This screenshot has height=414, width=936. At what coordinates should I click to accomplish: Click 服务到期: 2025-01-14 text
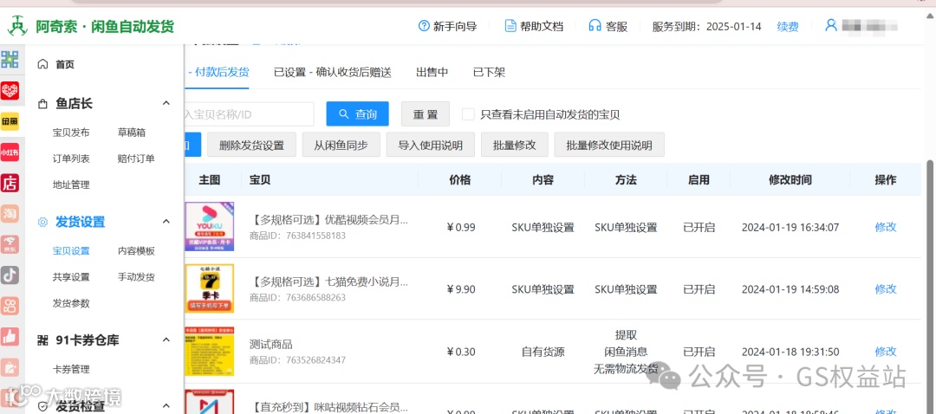pyautogui.click(x=707, y=26)
